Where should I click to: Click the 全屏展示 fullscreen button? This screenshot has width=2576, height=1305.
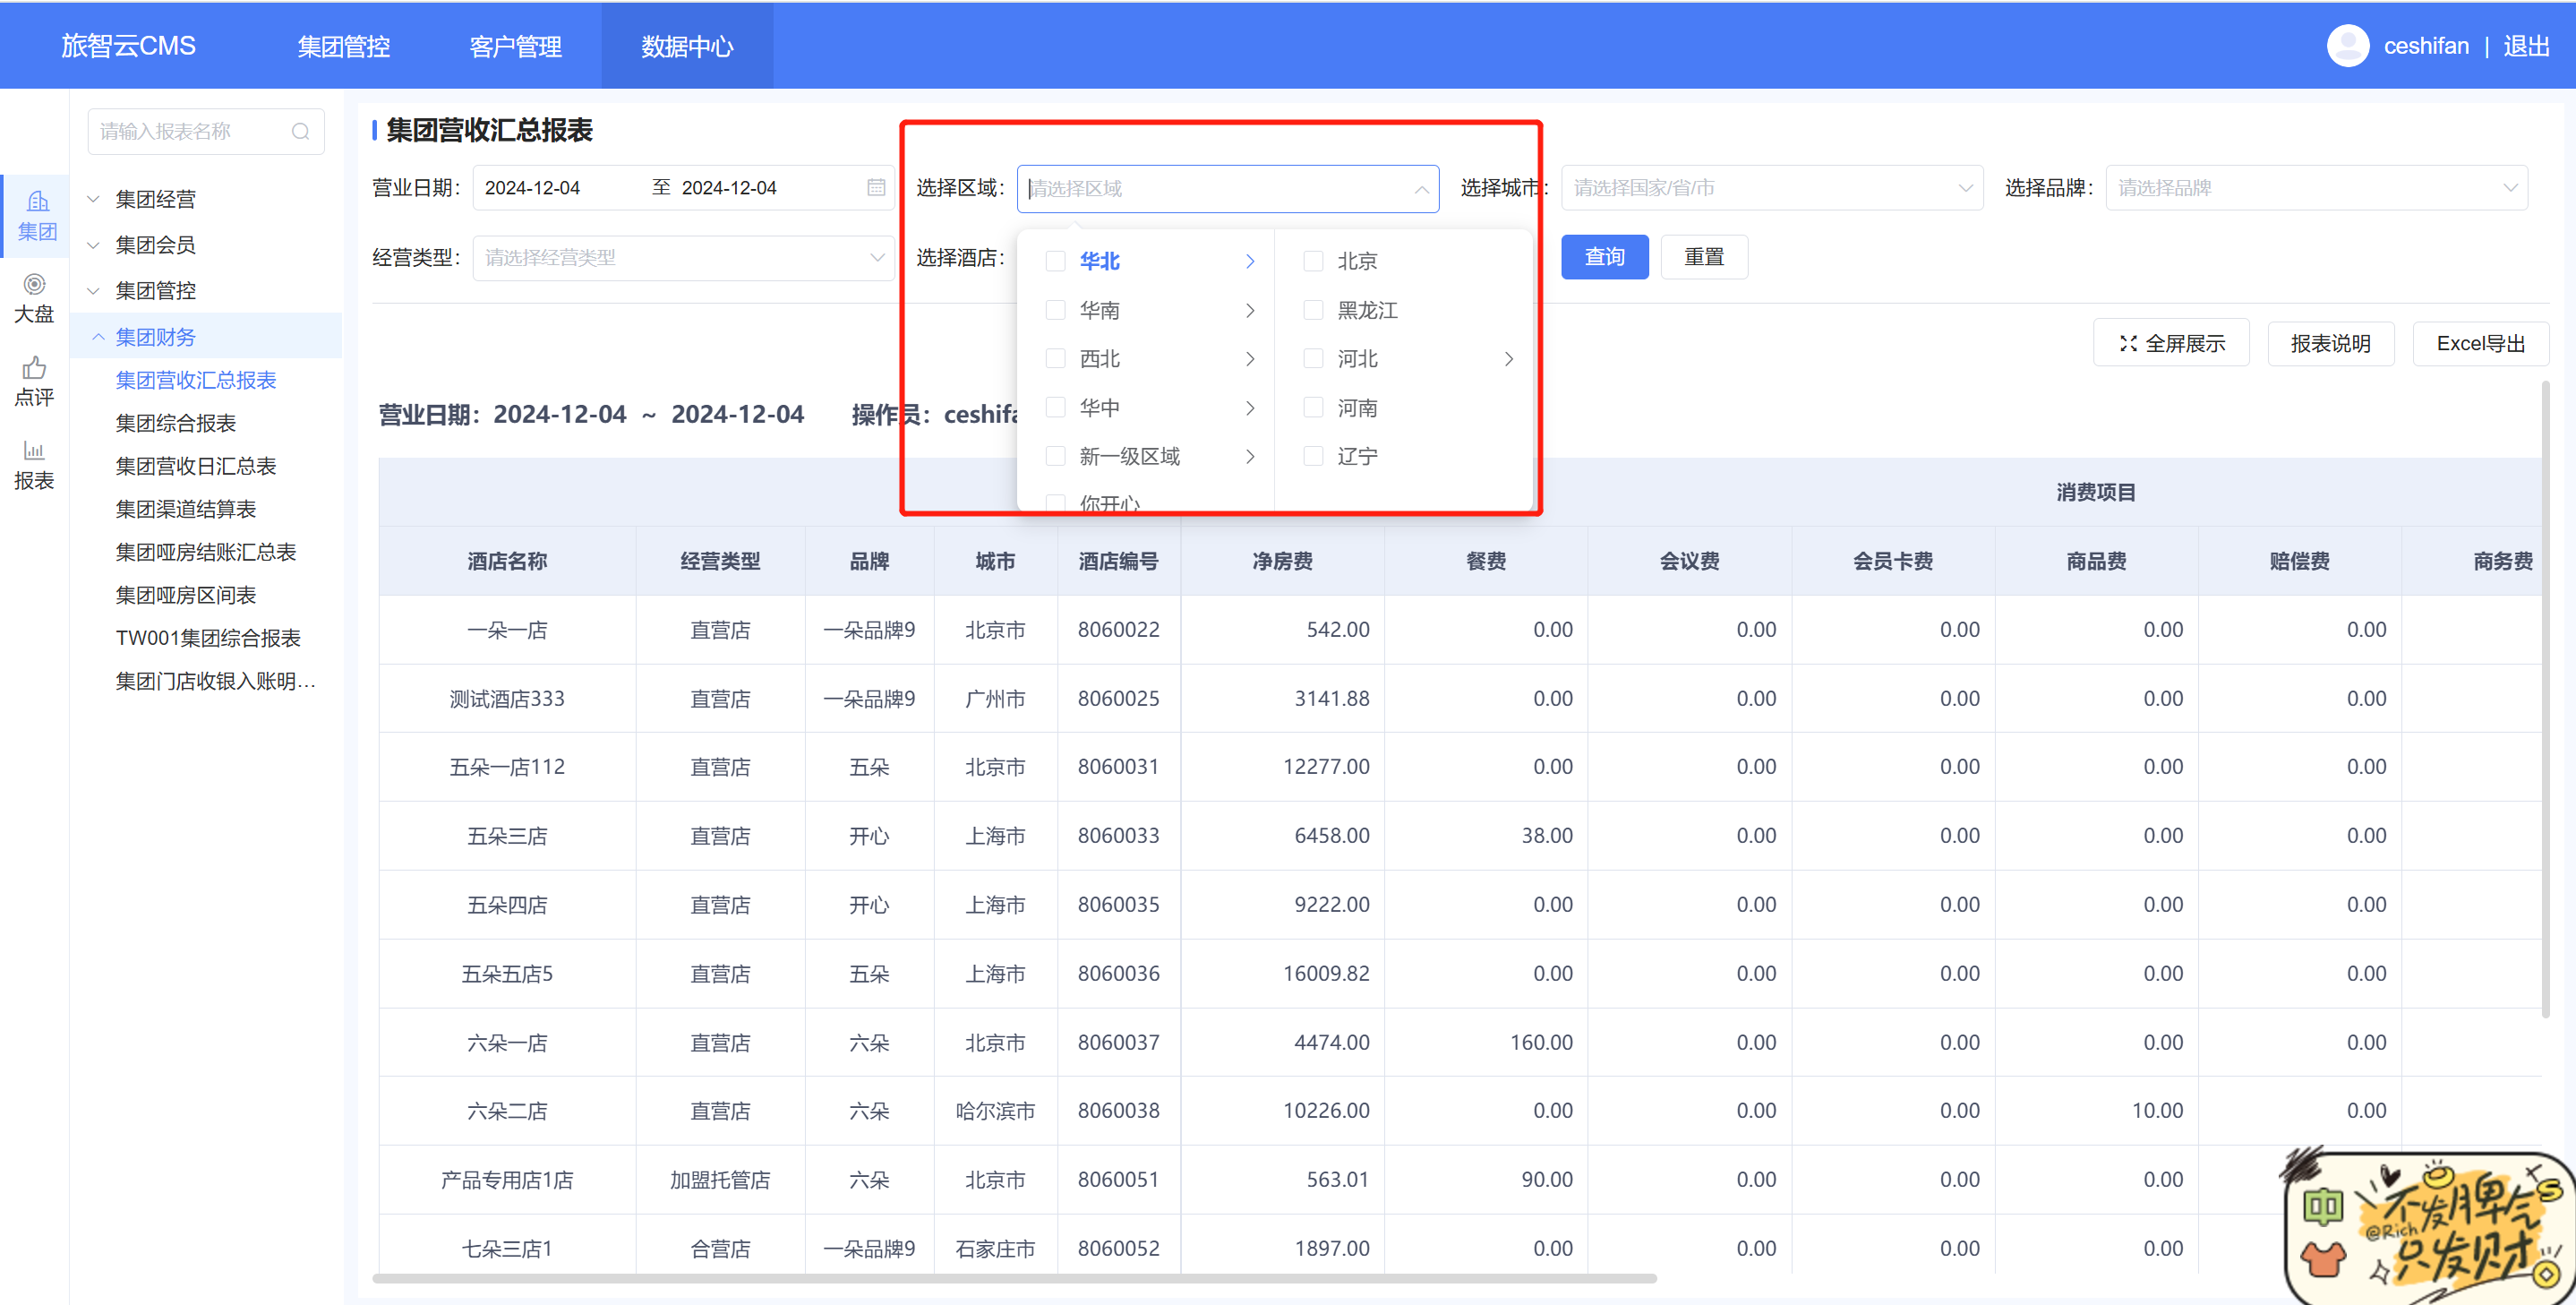click(2171, 343)
